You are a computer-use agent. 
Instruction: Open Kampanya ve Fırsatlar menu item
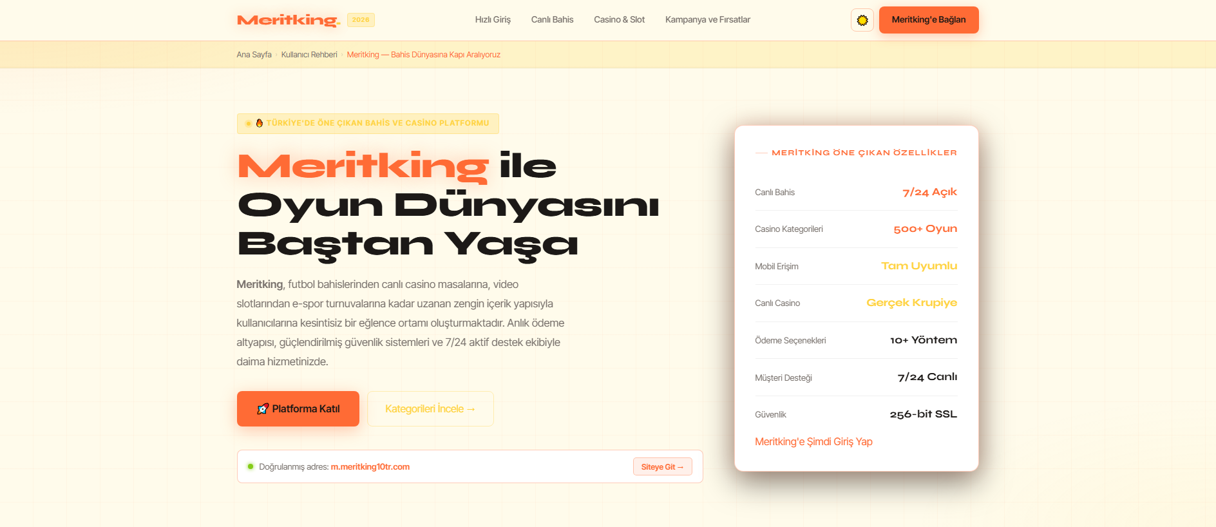point(708,20)
